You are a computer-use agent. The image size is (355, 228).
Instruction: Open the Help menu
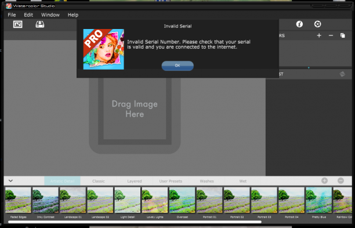[x=73, y=15]
